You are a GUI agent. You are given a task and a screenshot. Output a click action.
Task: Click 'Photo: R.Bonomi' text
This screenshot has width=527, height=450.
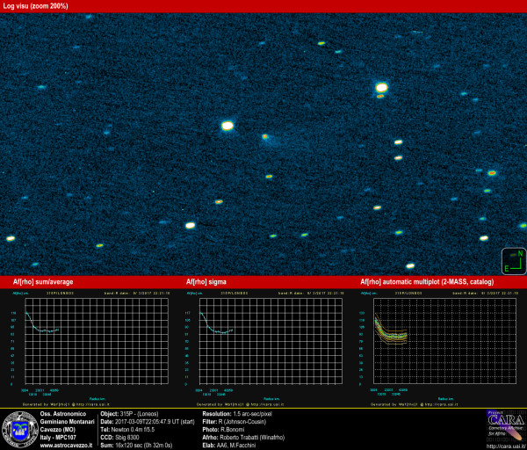click(x=223, y=430)
